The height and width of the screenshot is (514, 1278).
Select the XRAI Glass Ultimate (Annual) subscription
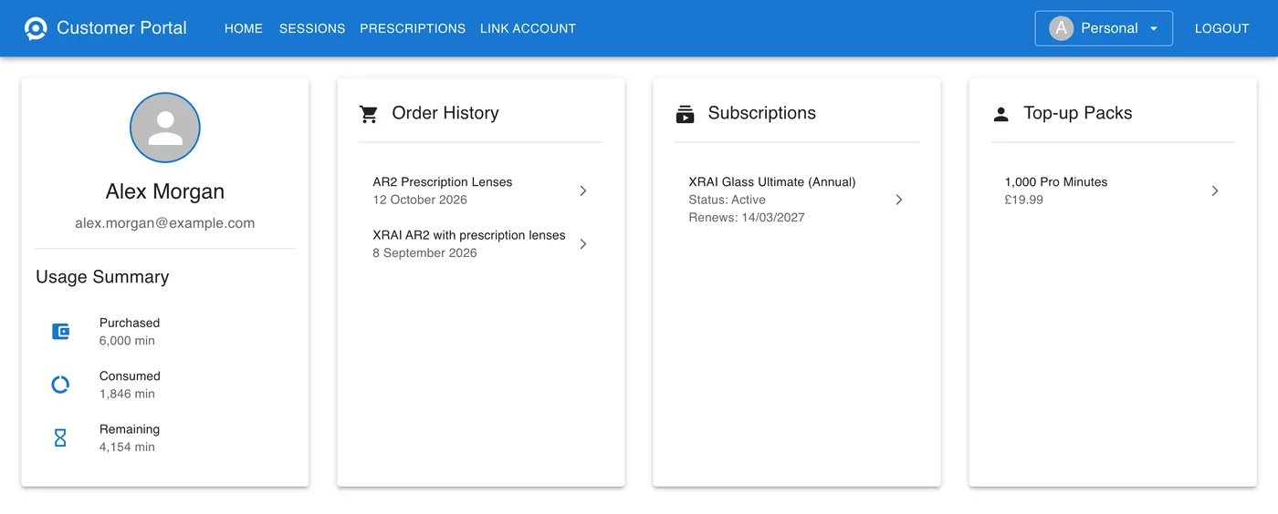[x=797, y=200]
